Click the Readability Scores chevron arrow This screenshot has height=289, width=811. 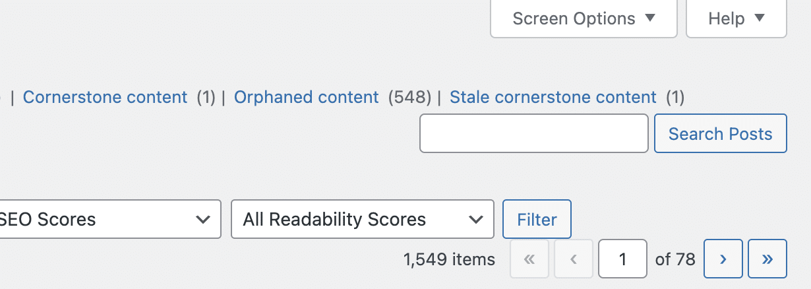click(x=475, y=219)
